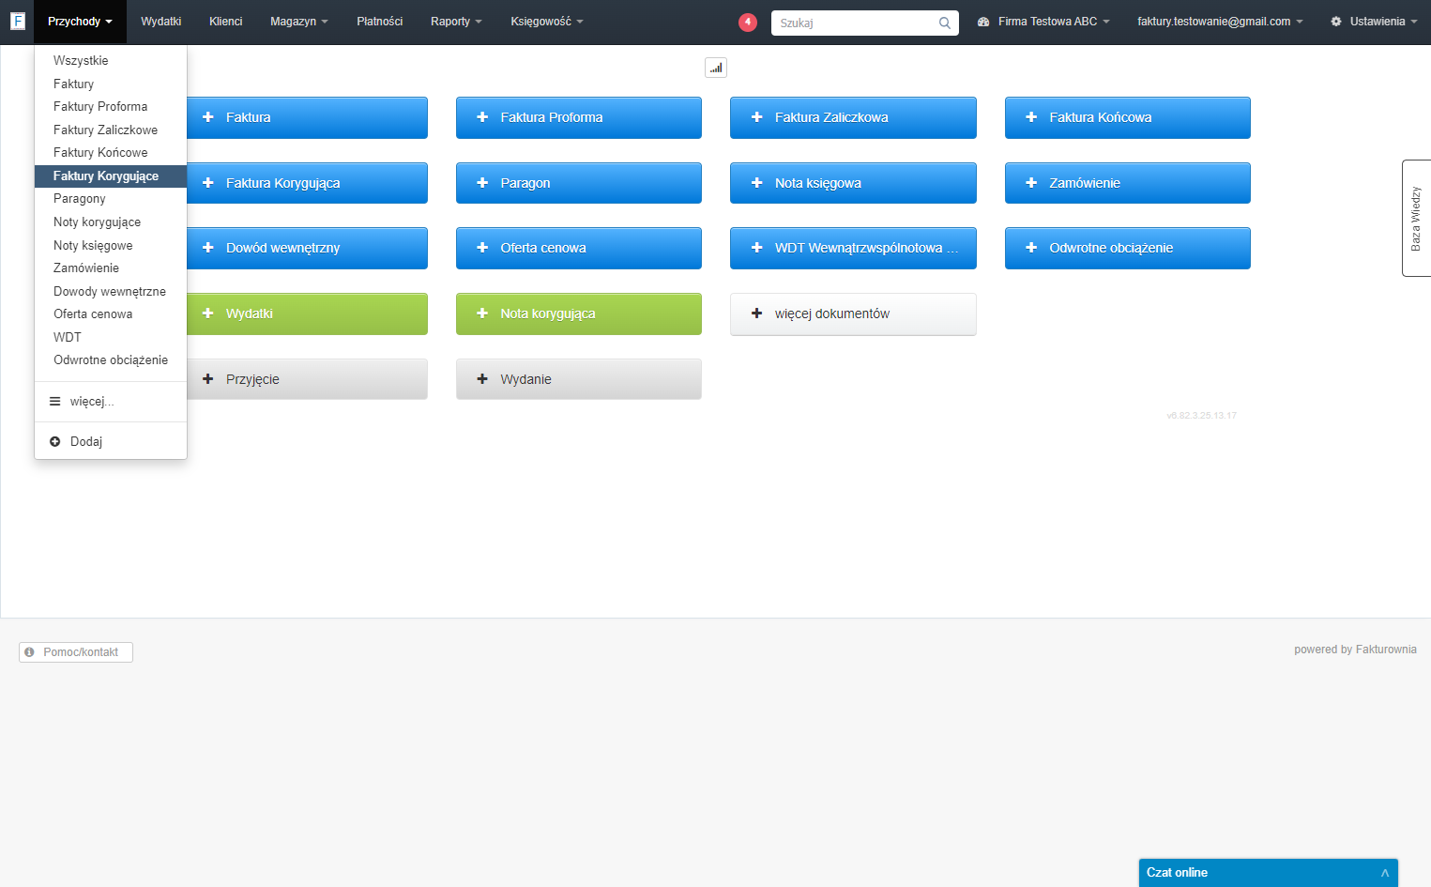Add a new Faktura Końcowa
1431x887 pixels.
tap(1128, 117)
